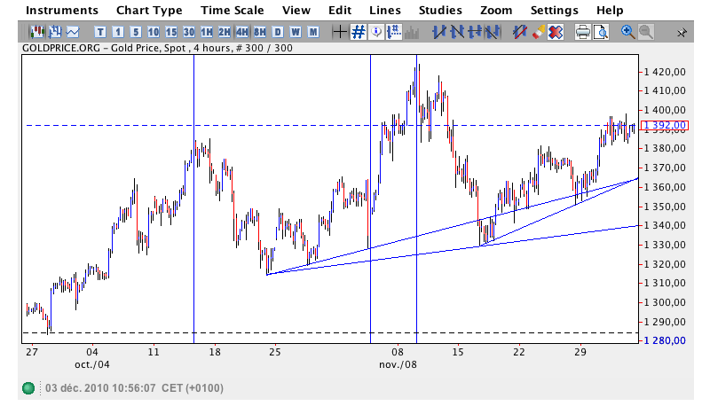Expand the toolbar overflow arrow at right
Image resolution: width=702 pixels, height=406 pixels.
click(x=682, y=33)
